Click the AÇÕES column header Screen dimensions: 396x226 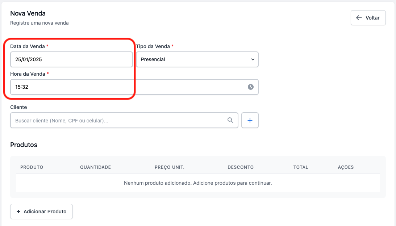pyautogui.click(x=346, y=167)
